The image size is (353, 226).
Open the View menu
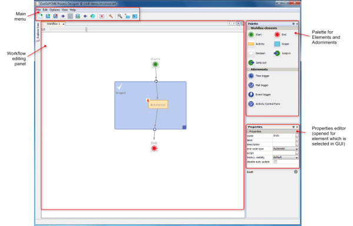[65, 10]
